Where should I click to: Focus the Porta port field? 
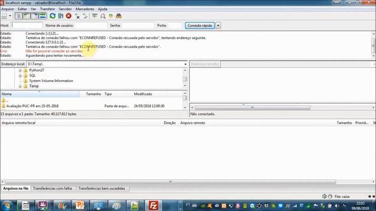[x=175, y=25]
